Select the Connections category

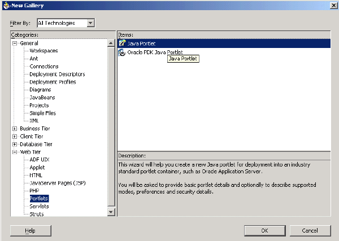(x=44, y=66)
